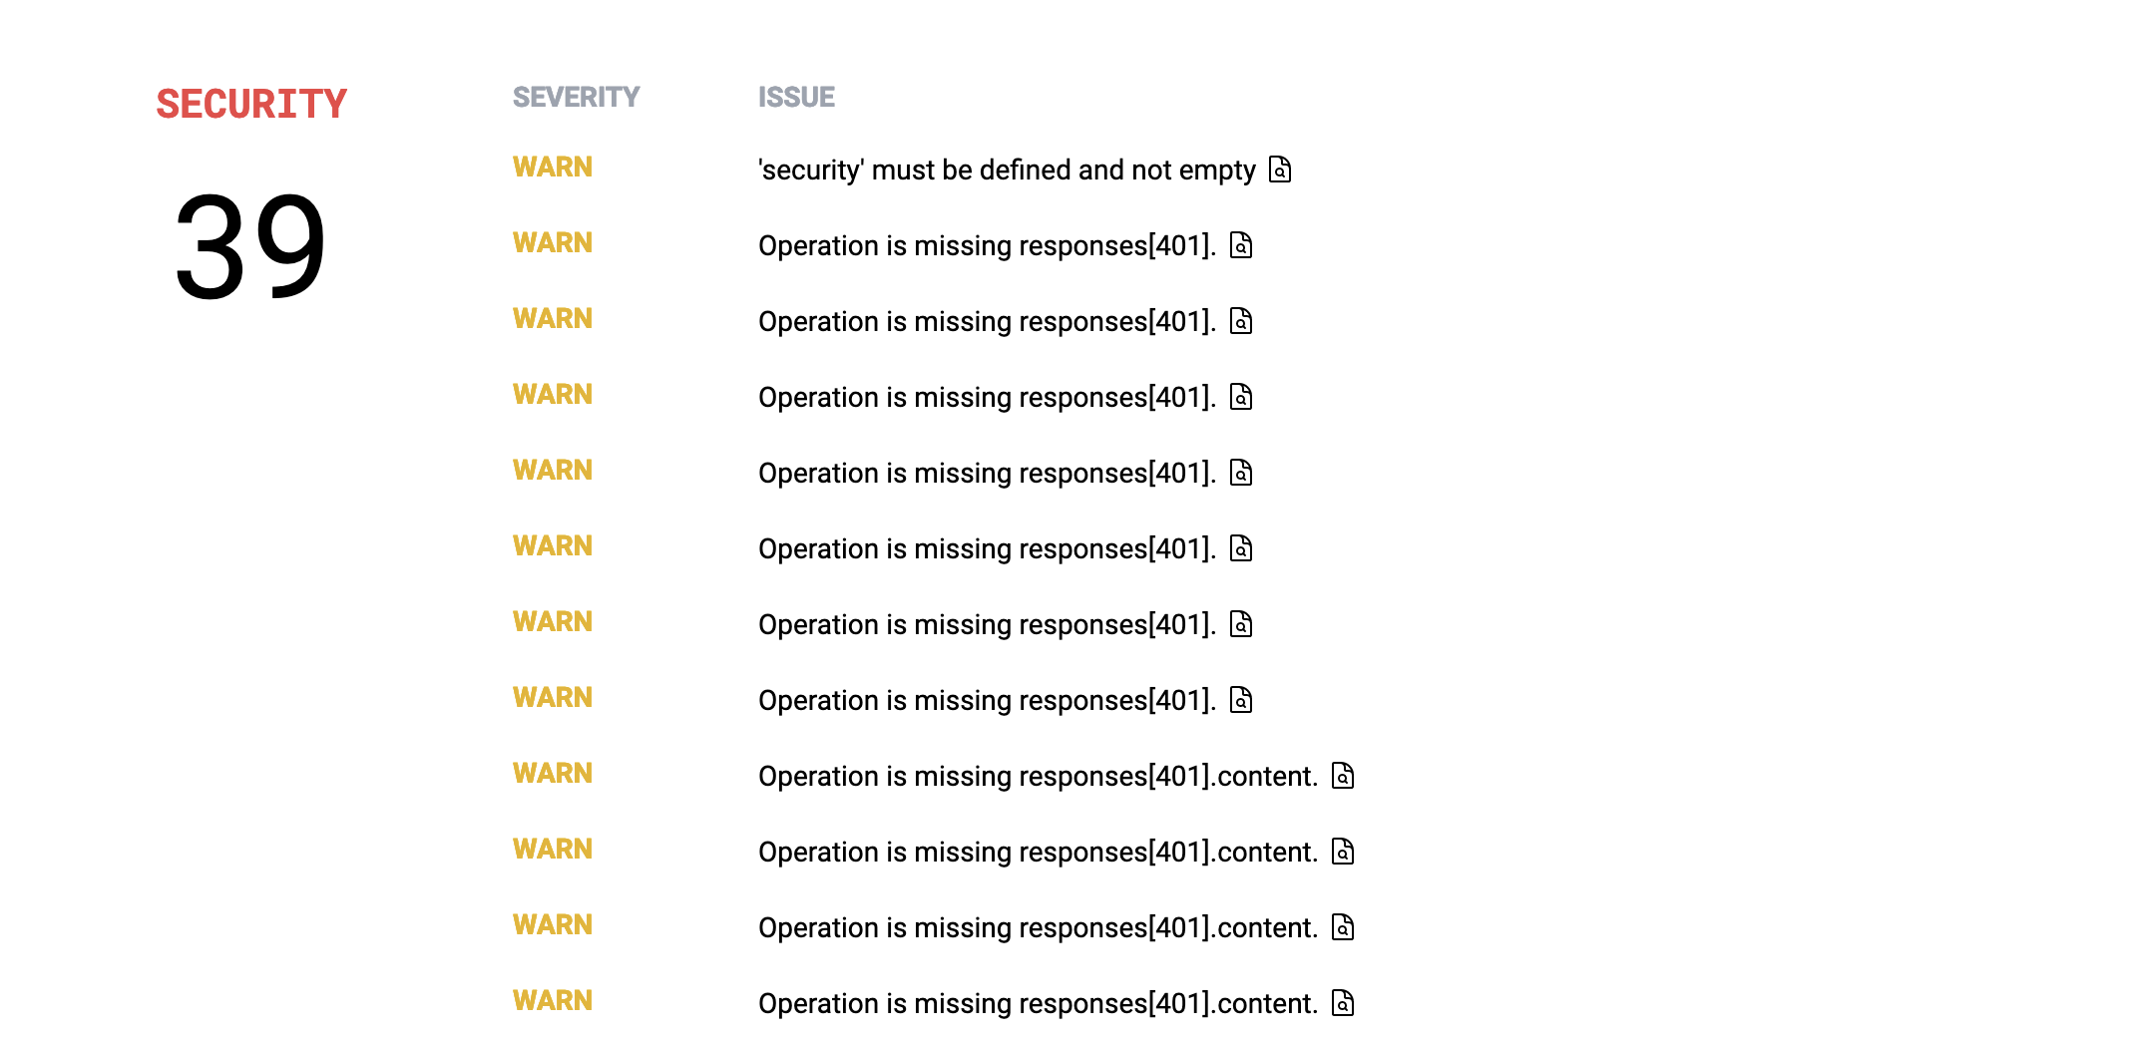The height and width of the screenshot is (1043, 2141).
Task: Click the SEVERITY column header
Action: (576, 97)
